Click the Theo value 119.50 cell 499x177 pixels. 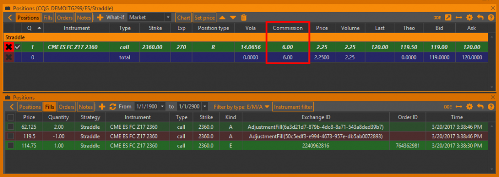[409, 47]
